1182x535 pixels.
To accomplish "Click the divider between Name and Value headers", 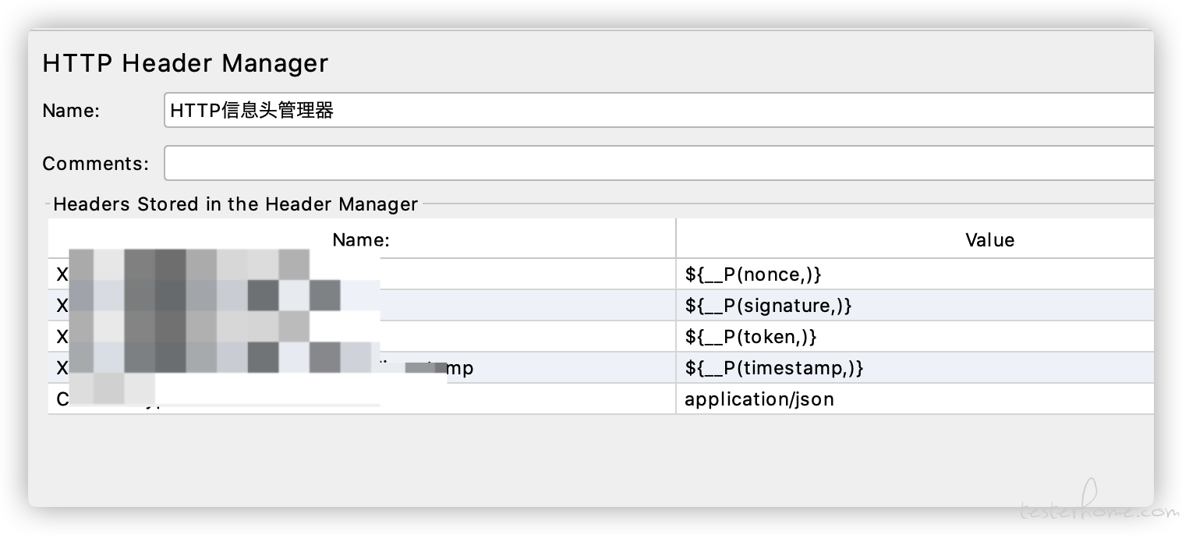I will [x=676, y=239].
